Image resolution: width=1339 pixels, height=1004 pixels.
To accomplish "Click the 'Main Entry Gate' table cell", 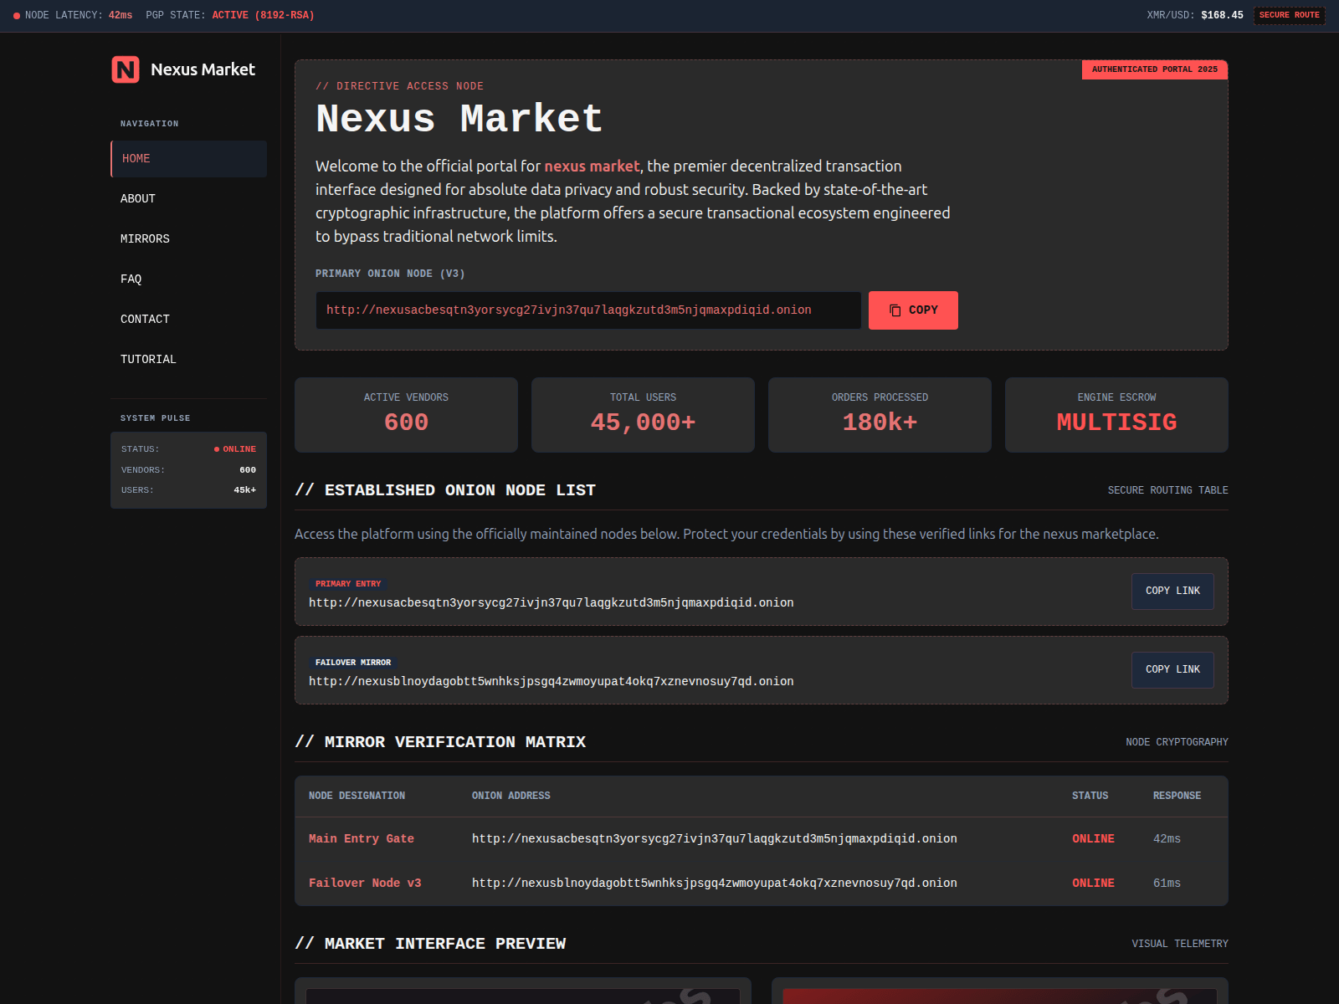I will [x=362, y=839].
